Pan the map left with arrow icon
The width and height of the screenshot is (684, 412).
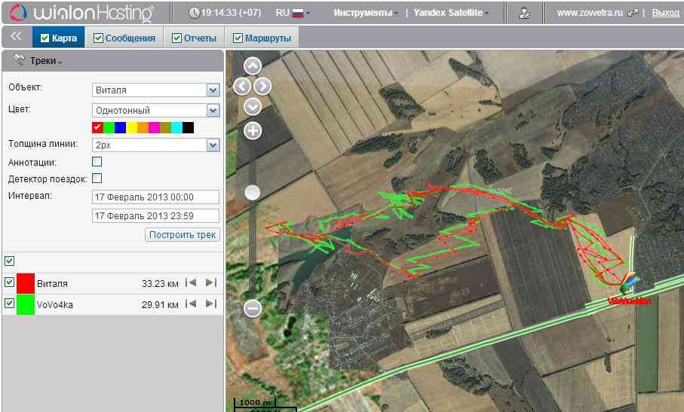[242, 86]
